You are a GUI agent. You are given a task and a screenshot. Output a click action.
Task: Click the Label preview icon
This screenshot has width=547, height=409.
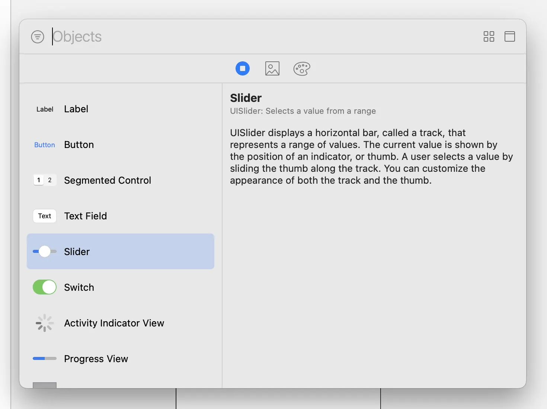pyautogui.click(x=45, y=109)
